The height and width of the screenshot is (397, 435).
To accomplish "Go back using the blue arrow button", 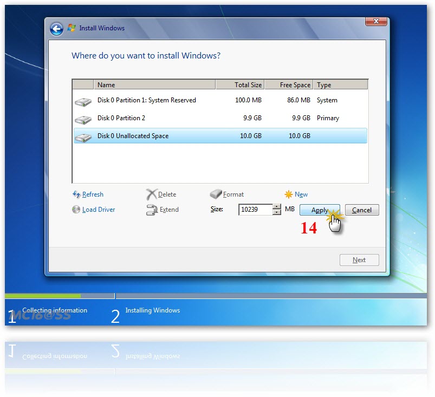I will point(56,29).
